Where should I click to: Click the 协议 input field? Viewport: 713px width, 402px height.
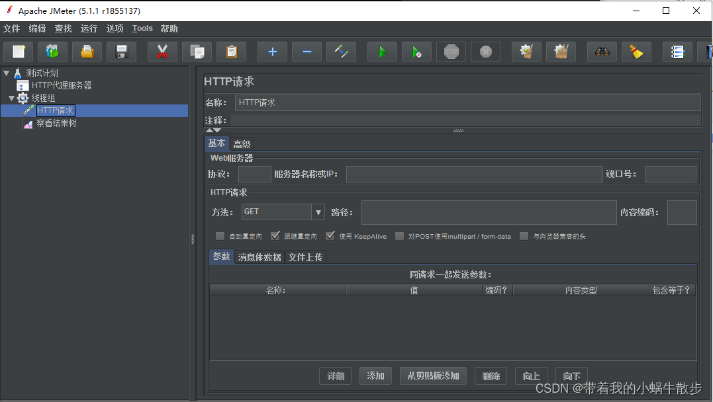pos(255,175)
